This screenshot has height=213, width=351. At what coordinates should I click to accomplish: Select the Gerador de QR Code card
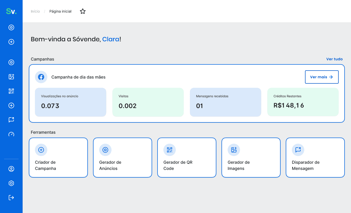pyautogui.click(x=187, y=158)
